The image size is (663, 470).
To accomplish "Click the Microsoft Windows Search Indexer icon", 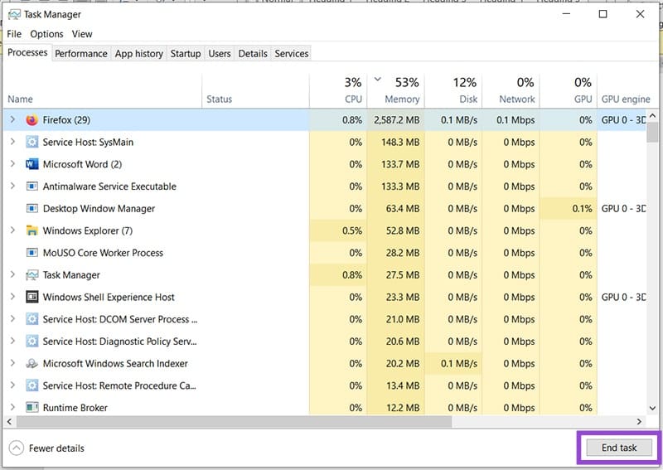I will (31, 363).
